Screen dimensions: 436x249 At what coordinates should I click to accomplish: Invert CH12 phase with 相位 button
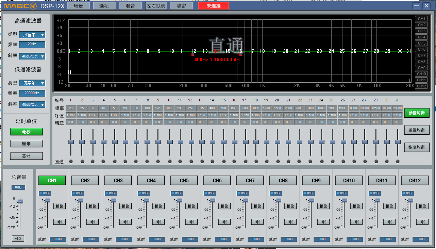coord(422,206)
